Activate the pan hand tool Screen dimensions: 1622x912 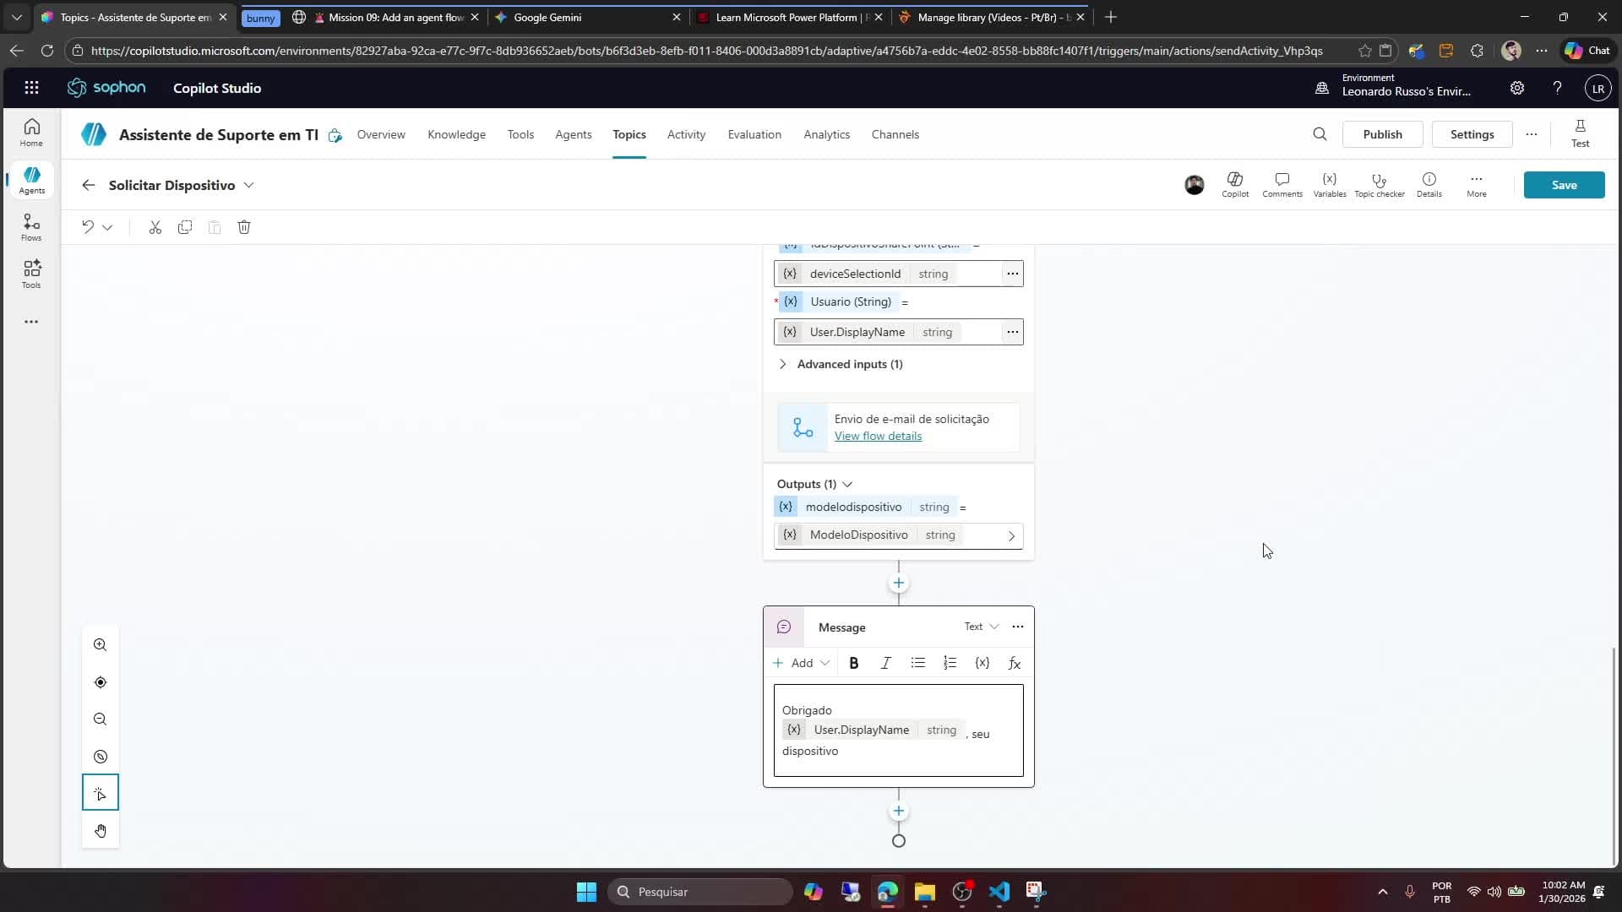[x=101, y=831]
